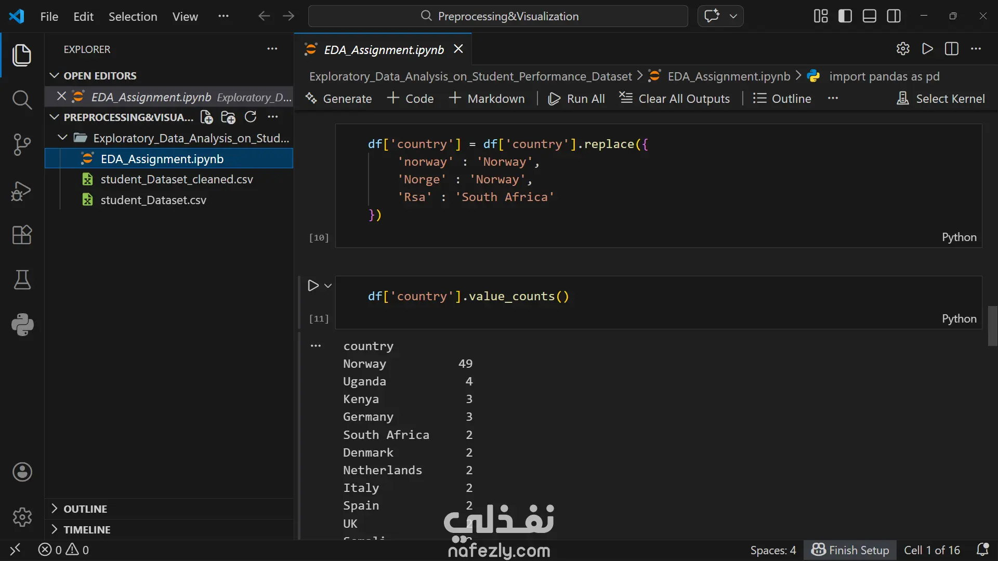Click Select Kernel

(941, 99)
